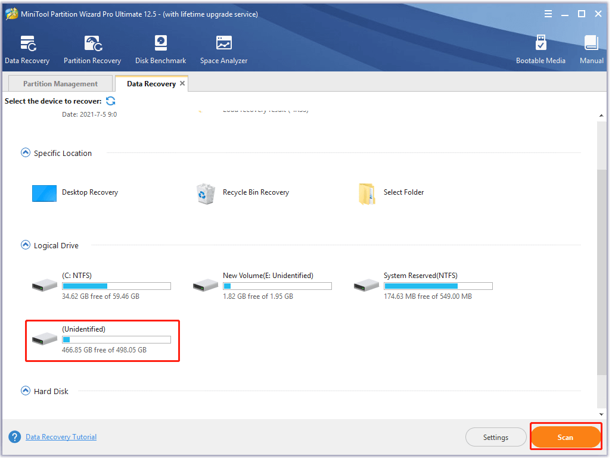Minimize the MiniTool window
The image size is (612, 459).
coord(565,14)
